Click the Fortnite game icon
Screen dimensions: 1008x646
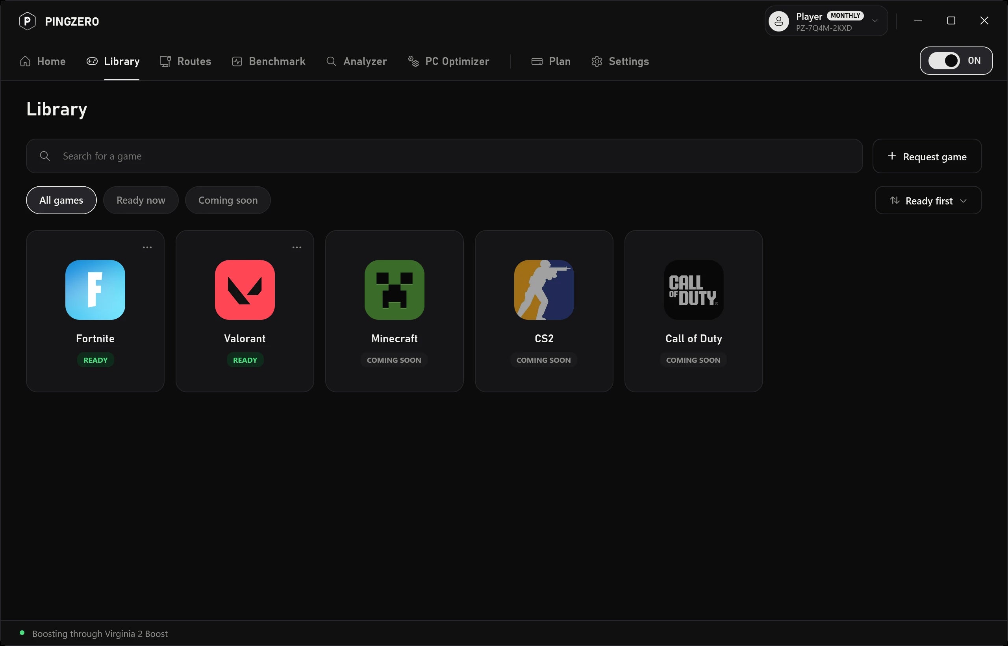click(95, 290)
